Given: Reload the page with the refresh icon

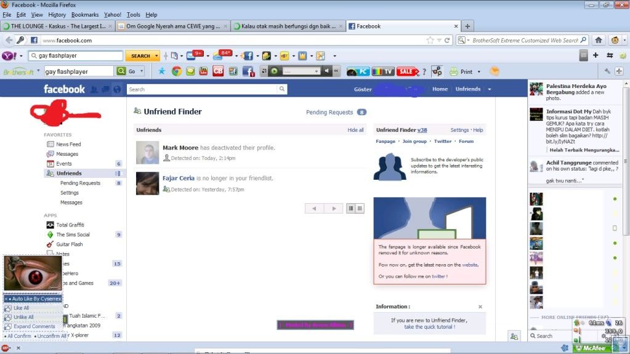Looking at the screenshot, I should pyautogui.click(x=446, y=40).
